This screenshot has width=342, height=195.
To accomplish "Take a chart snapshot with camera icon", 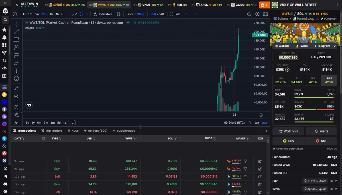I will [265, 14].
